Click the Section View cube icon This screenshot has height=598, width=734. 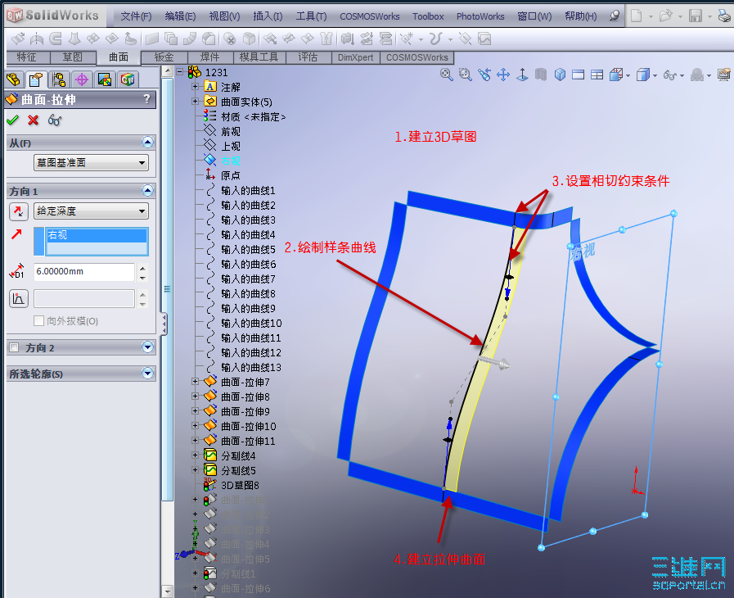[x=616, y=75]
